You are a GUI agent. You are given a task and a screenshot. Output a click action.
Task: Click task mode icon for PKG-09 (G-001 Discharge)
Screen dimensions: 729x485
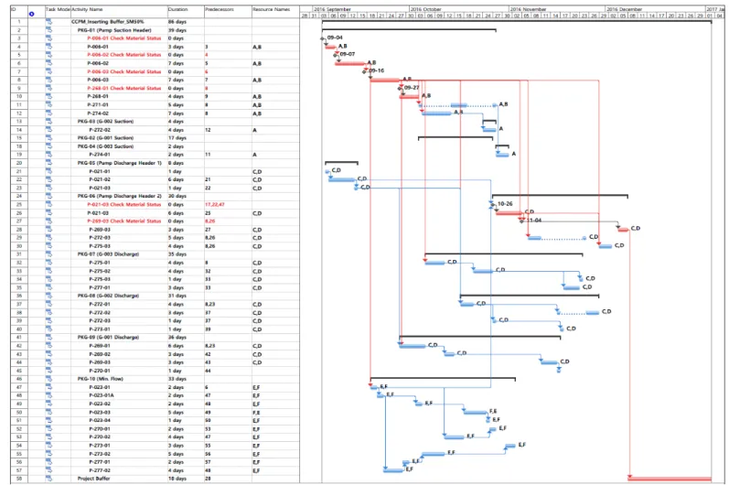pyautogui.click(x=49, y=338)
